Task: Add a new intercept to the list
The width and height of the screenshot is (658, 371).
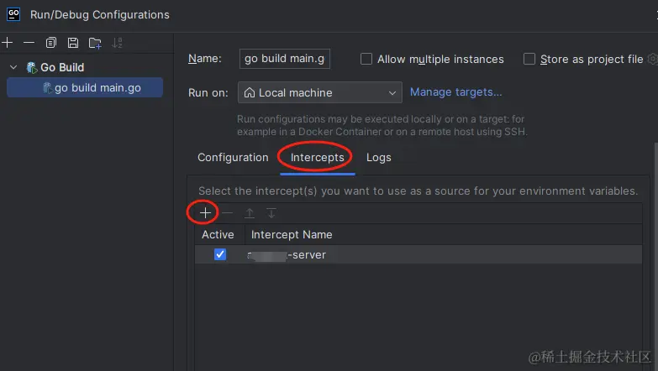Action: click(x=205, y=213)
